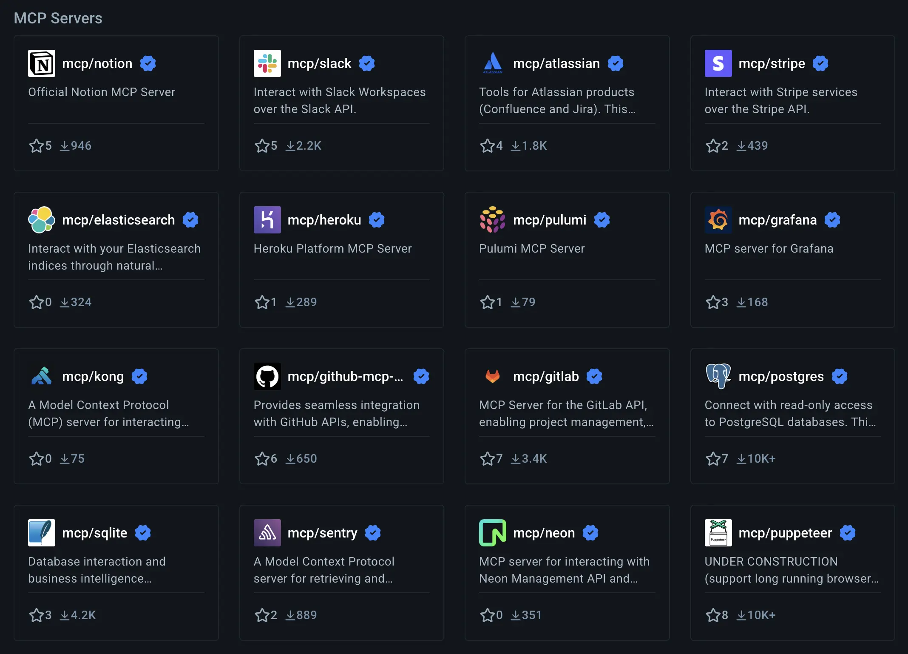Open the mcp/neon server title

coord(544,533)
